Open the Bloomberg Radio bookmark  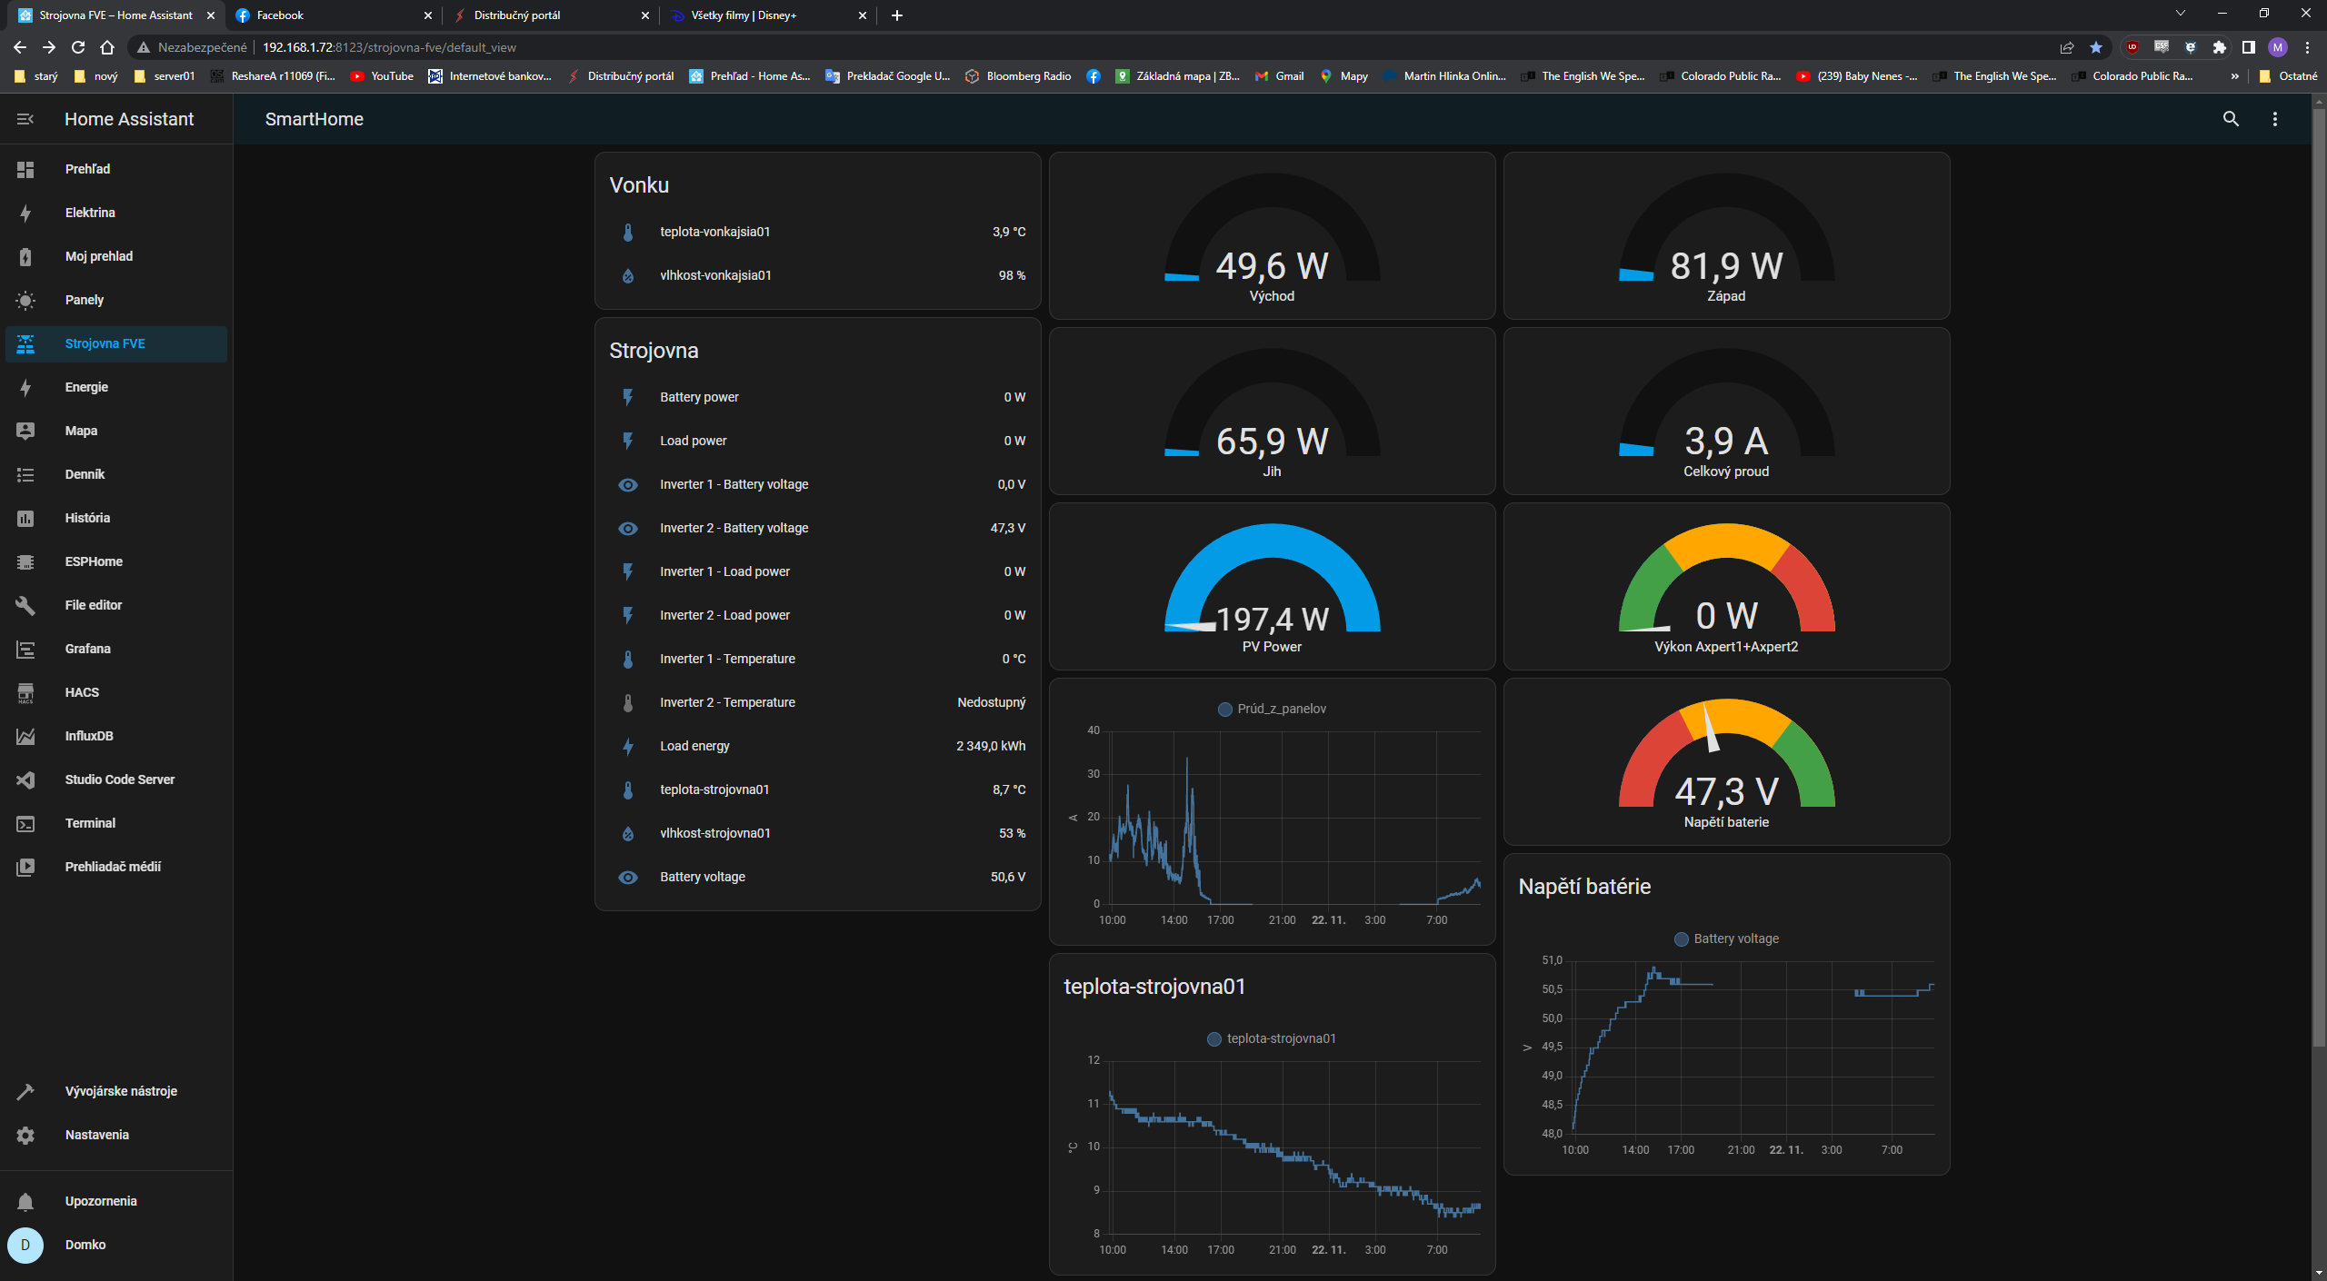pos(1018,76)
